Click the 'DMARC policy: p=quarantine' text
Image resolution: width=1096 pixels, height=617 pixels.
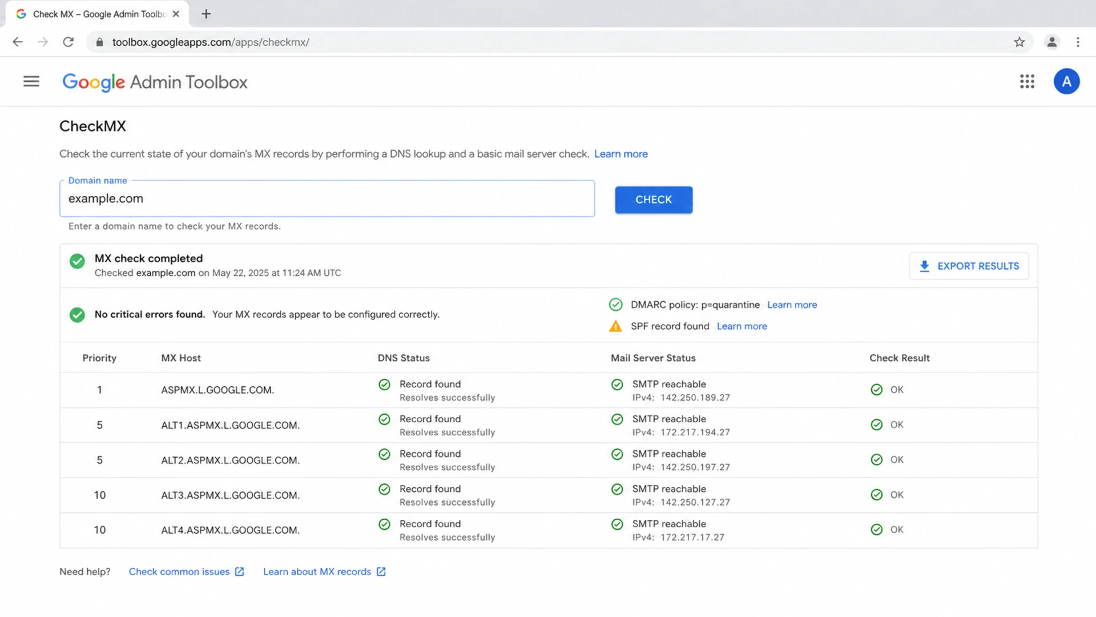pyautogui.click(x=695, y=305)
